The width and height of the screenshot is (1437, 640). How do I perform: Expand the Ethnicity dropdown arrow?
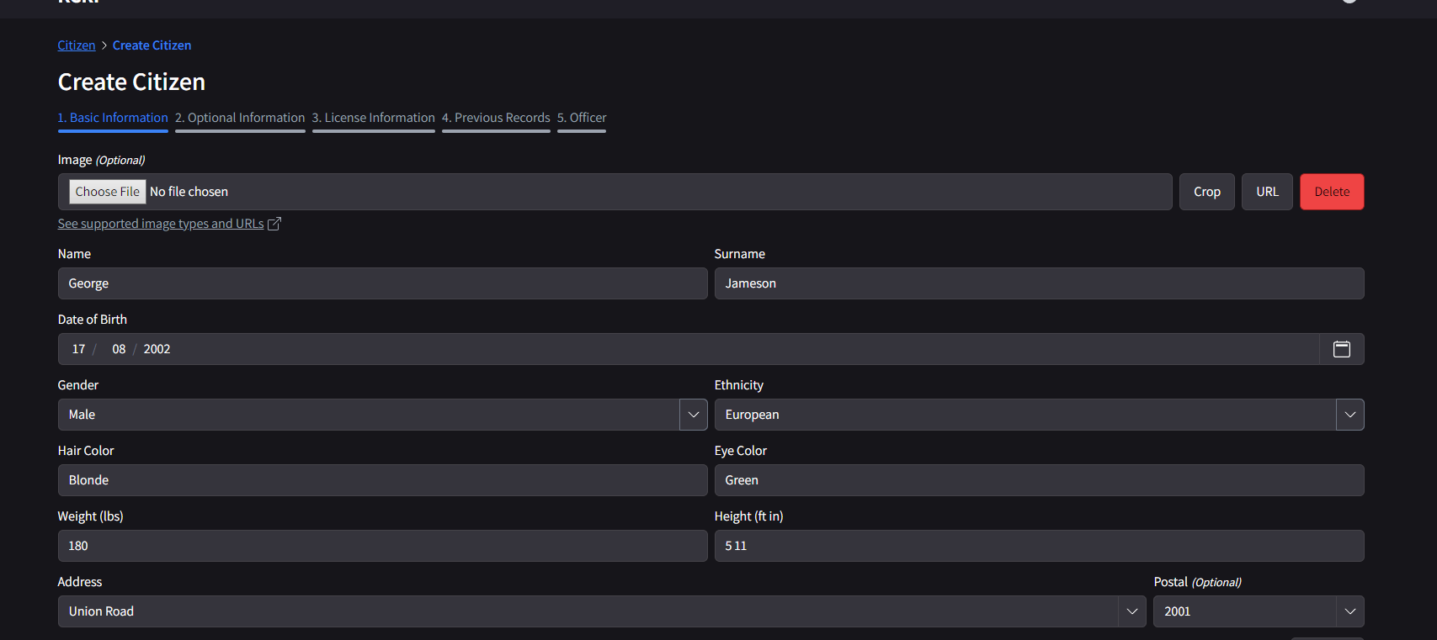point(1349,415)
